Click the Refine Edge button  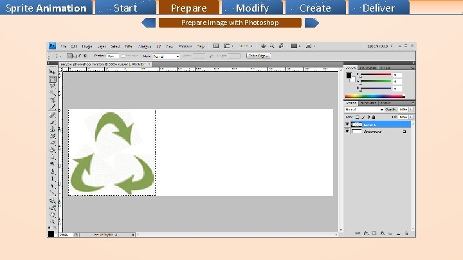pyautogui.click(x=259, y=56)
